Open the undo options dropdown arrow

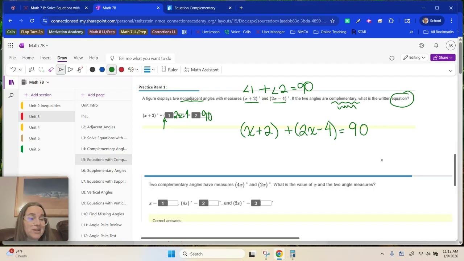(20, 70)
